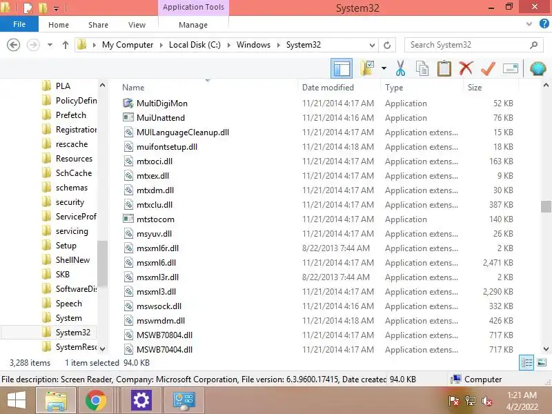Select mswsock.dll file
The width and height of the screenshot is (552, 414).
[x=159, y=306]
